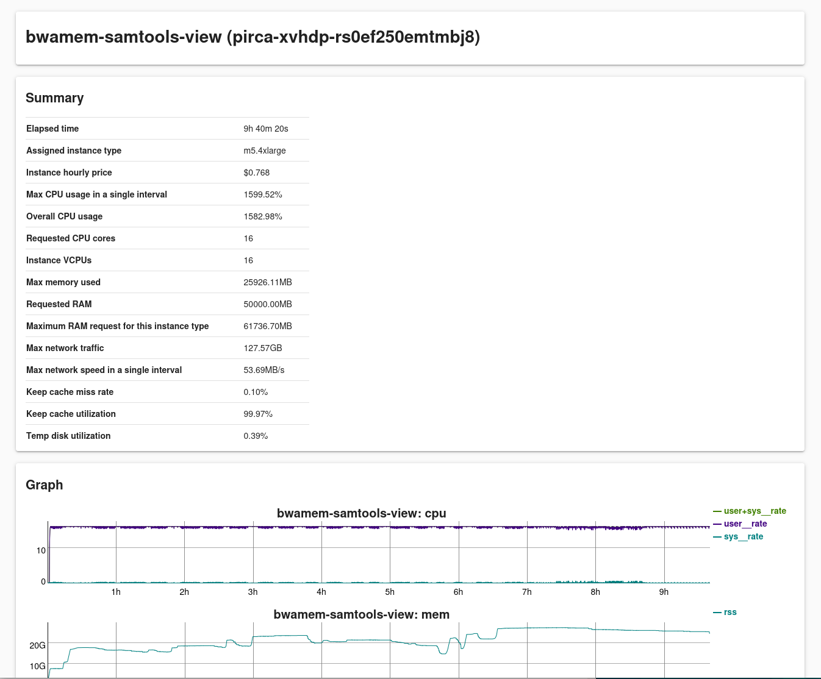Image resolution: width=821 pixels, height=679 pixels.
Task: Click the m5.4xlarge instance type value
Action: (x=264, y=151)
